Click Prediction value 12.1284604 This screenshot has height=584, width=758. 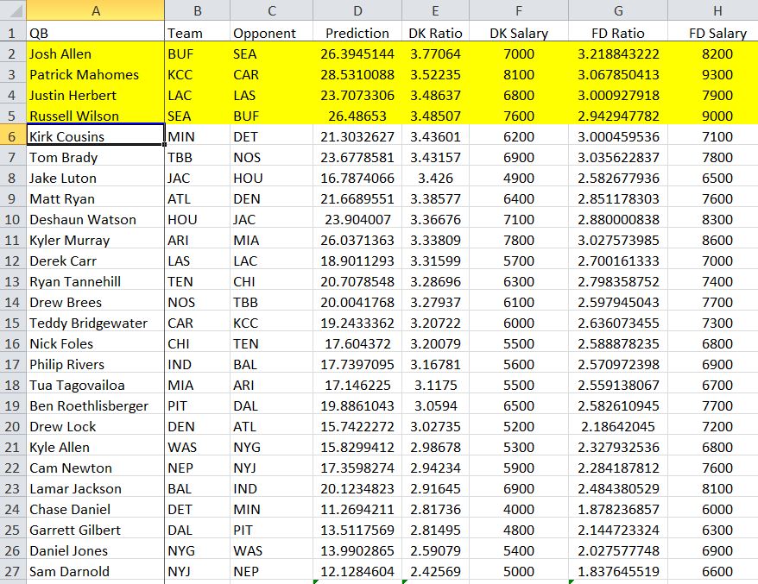[357, 571]
